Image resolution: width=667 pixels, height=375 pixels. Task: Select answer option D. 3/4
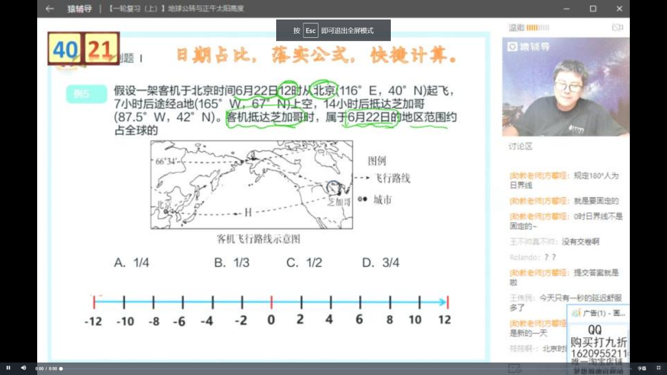[x=380, y=262]
